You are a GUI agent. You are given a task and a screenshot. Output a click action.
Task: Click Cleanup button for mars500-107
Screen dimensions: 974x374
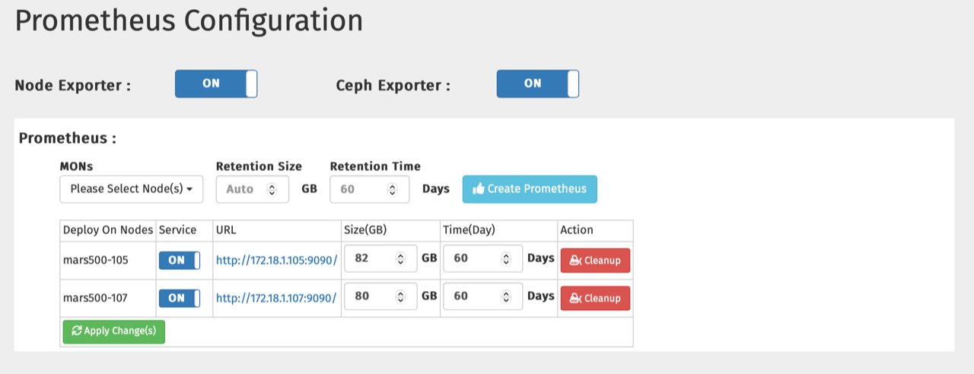[x=595, y=298]
